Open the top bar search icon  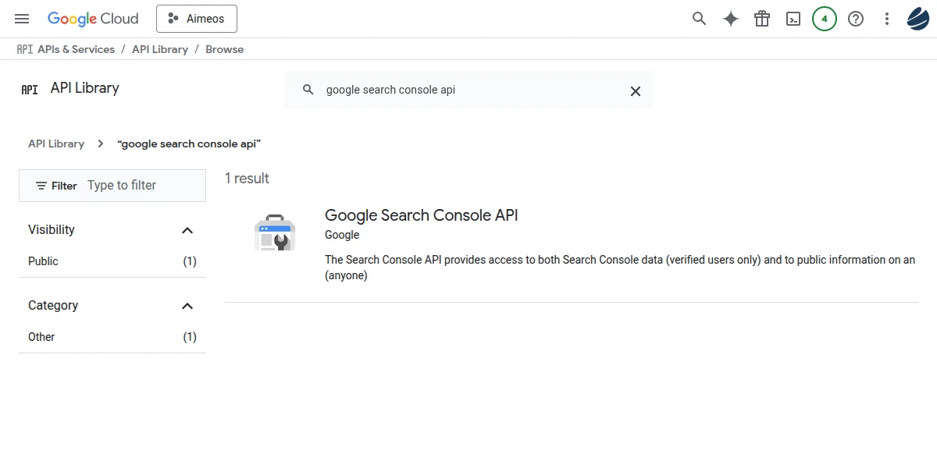tap(700, 19)
